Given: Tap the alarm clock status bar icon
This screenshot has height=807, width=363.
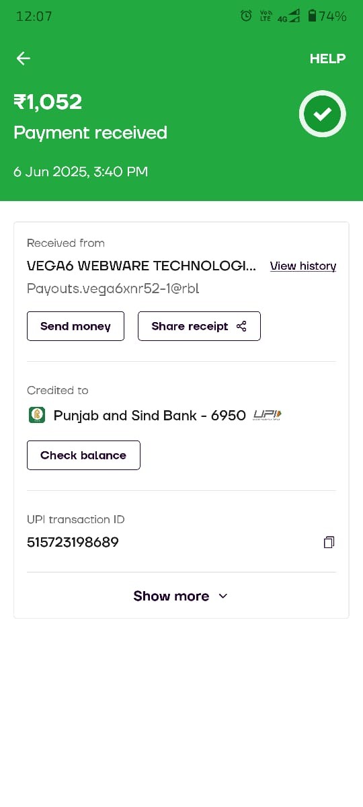Looking at the screenshot, I should [x=246, y=16].
